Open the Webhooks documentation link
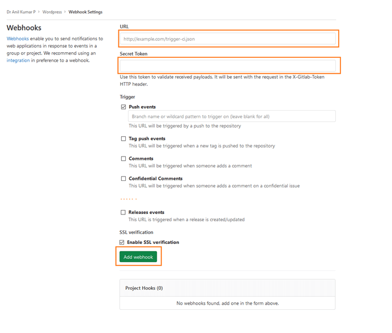 coord(18,39)
